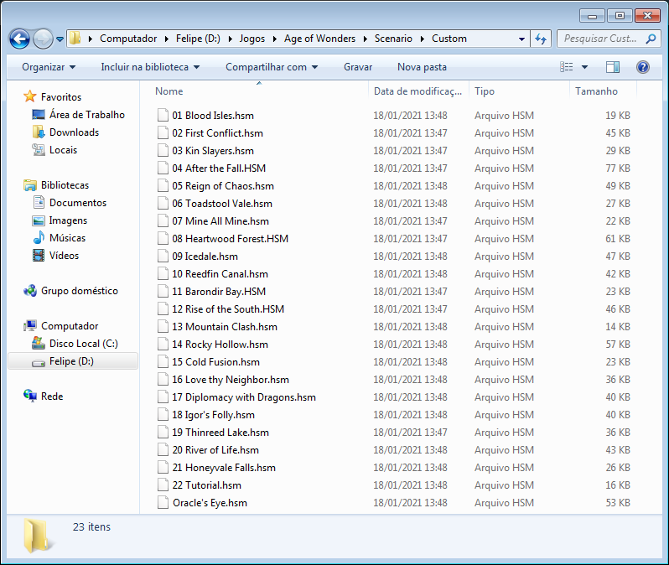Refresh the folder with the refresh icon
Screen dimensions: 669x565
(x=541, y=39)
